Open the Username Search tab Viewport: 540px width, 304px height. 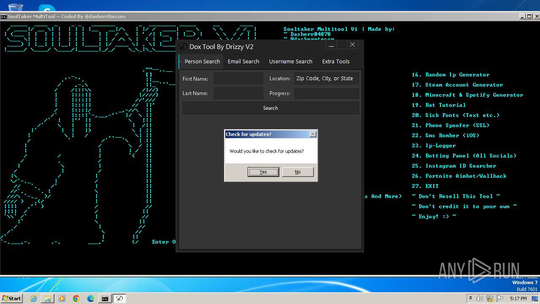pyautogui.click(x=291, y=62)
